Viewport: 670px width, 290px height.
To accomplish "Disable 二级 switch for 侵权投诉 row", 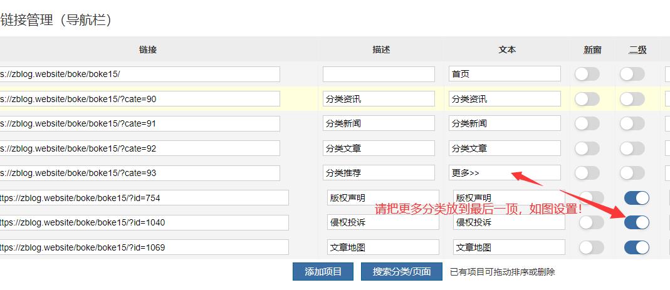I will [x=637, y=222].
